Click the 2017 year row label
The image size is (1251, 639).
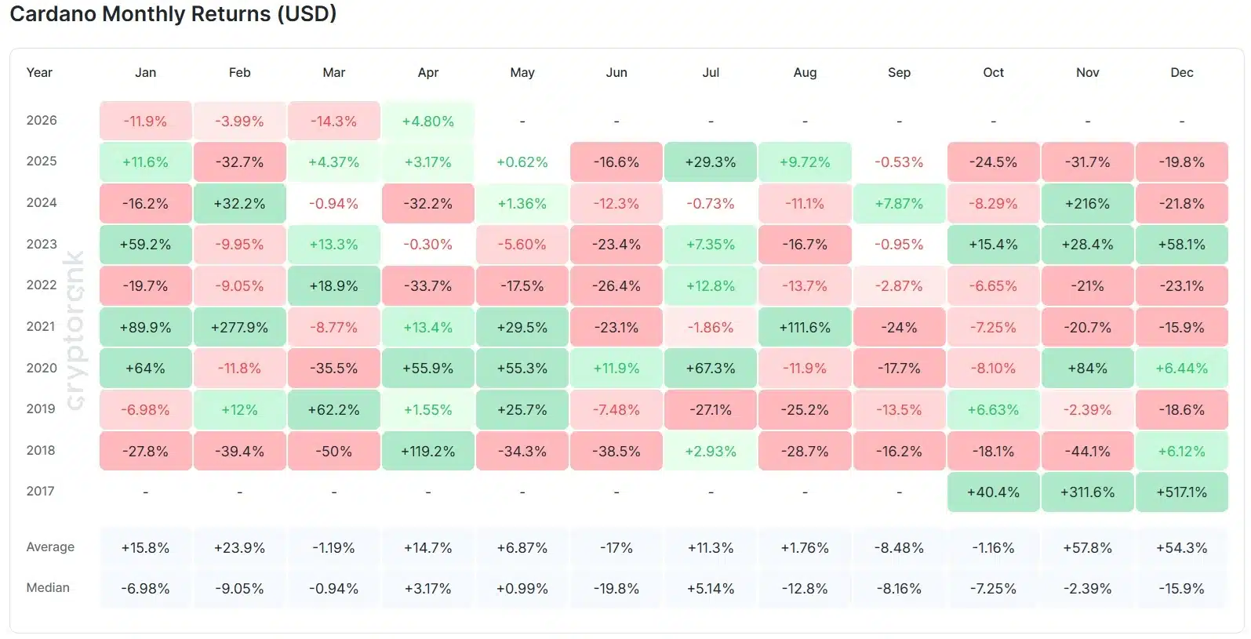(x=41, y=492)
